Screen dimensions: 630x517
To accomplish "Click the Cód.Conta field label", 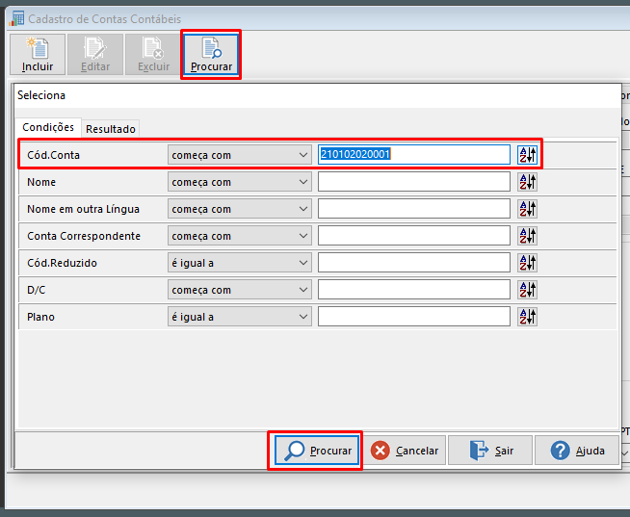I will click(53, 155).
